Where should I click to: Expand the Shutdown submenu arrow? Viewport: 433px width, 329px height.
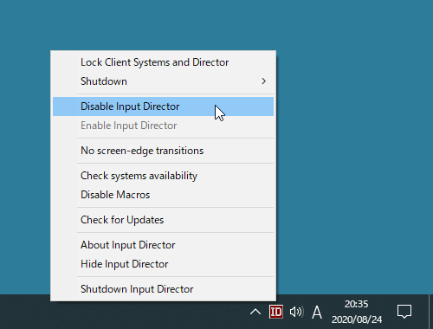[263, 81]
